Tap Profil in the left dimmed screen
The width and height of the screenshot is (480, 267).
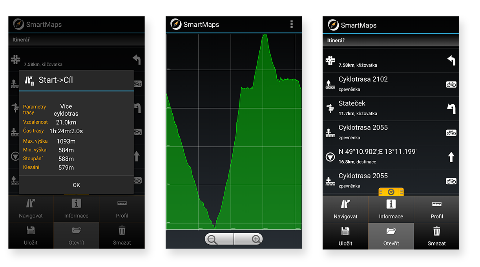[122, 209]
